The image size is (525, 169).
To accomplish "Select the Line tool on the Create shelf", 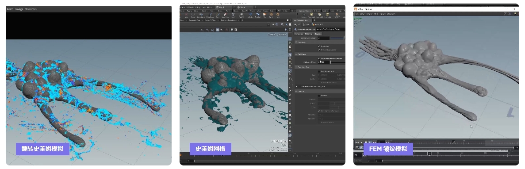I will [187, 15].
